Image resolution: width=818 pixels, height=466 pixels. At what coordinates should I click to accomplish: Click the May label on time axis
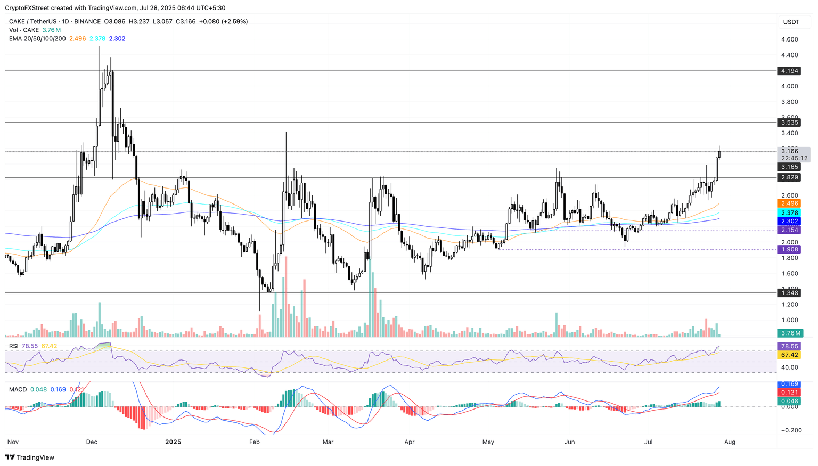click(x=488, y=442)
